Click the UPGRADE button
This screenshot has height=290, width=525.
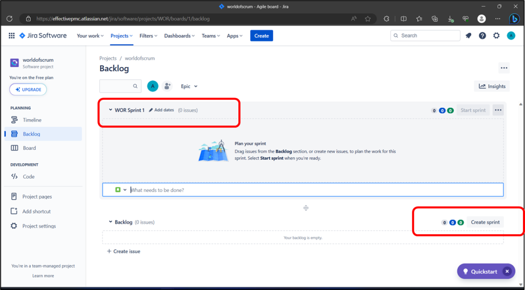28,90
